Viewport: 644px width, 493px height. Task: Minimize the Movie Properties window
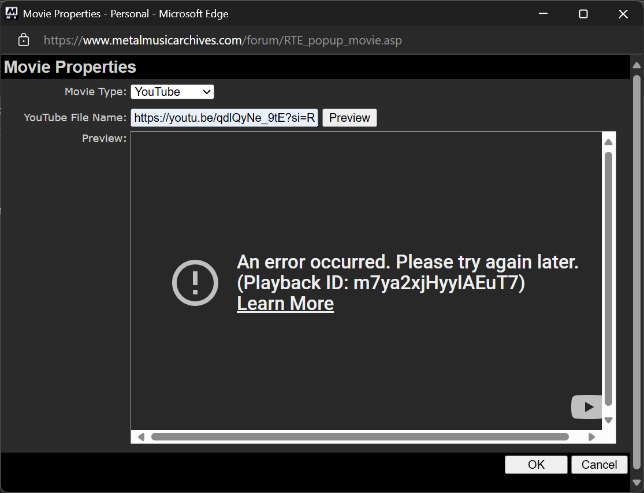pos(544,13)
